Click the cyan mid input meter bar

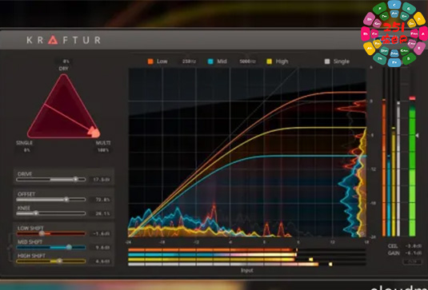[x=212, y=255]
